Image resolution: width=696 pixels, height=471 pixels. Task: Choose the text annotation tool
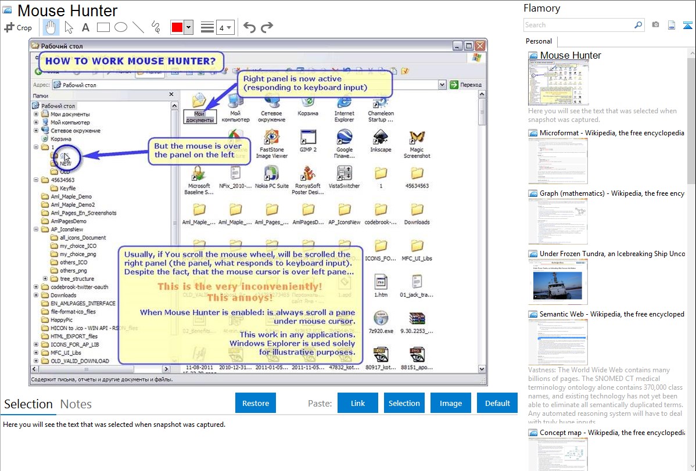pos(85,27)
